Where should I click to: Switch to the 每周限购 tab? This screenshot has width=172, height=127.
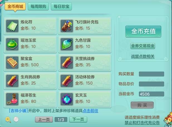[x=38, y=6]
